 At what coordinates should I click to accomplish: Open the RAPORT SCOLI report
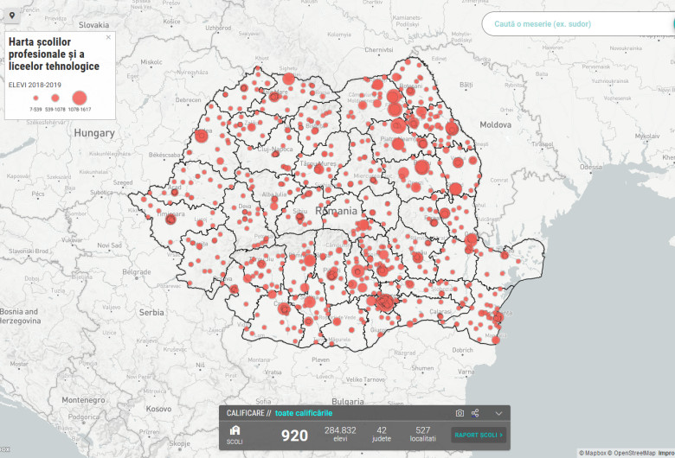click(479, 435)
